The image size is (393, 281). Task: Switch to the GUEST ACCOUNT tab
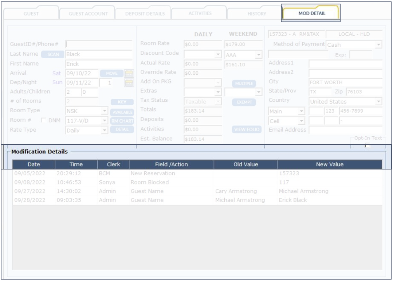coord(88,14)
